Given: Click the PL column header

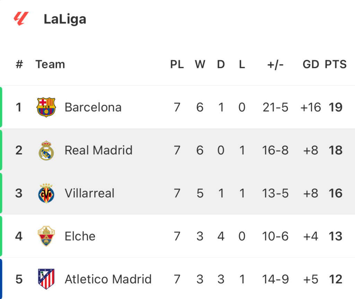Looking at the screenshot, I should click(x=177, y=64).
